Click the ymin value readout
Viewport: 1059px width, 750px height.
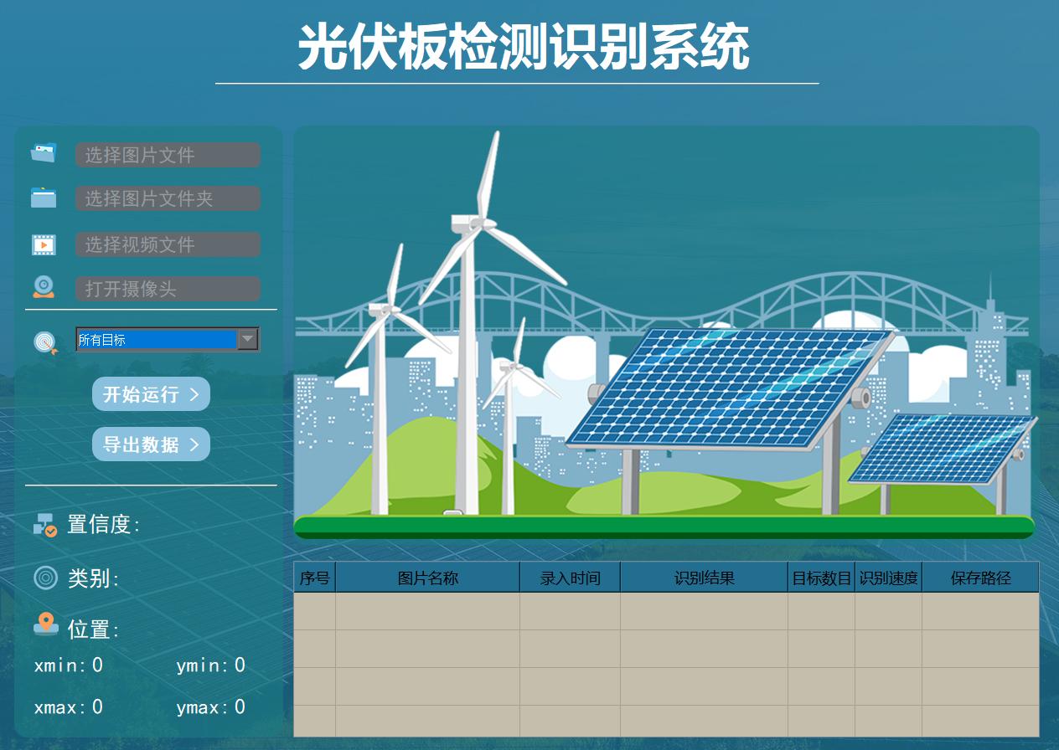[240, 665]
